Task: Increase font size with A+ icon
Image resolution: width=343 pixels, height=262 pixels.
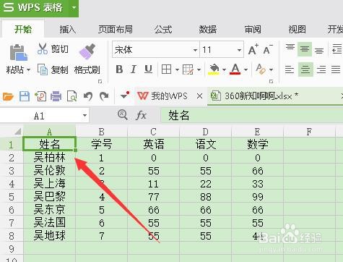Action: coord(253,50)
